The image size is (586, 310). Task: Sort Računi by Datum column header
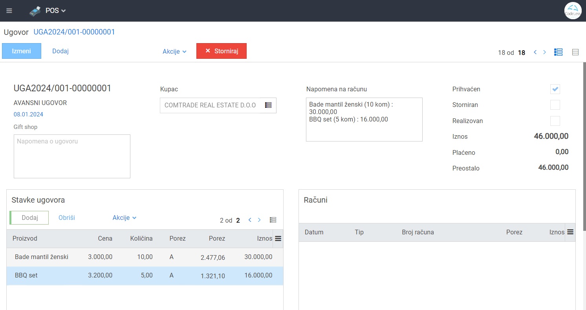[314, 232]
